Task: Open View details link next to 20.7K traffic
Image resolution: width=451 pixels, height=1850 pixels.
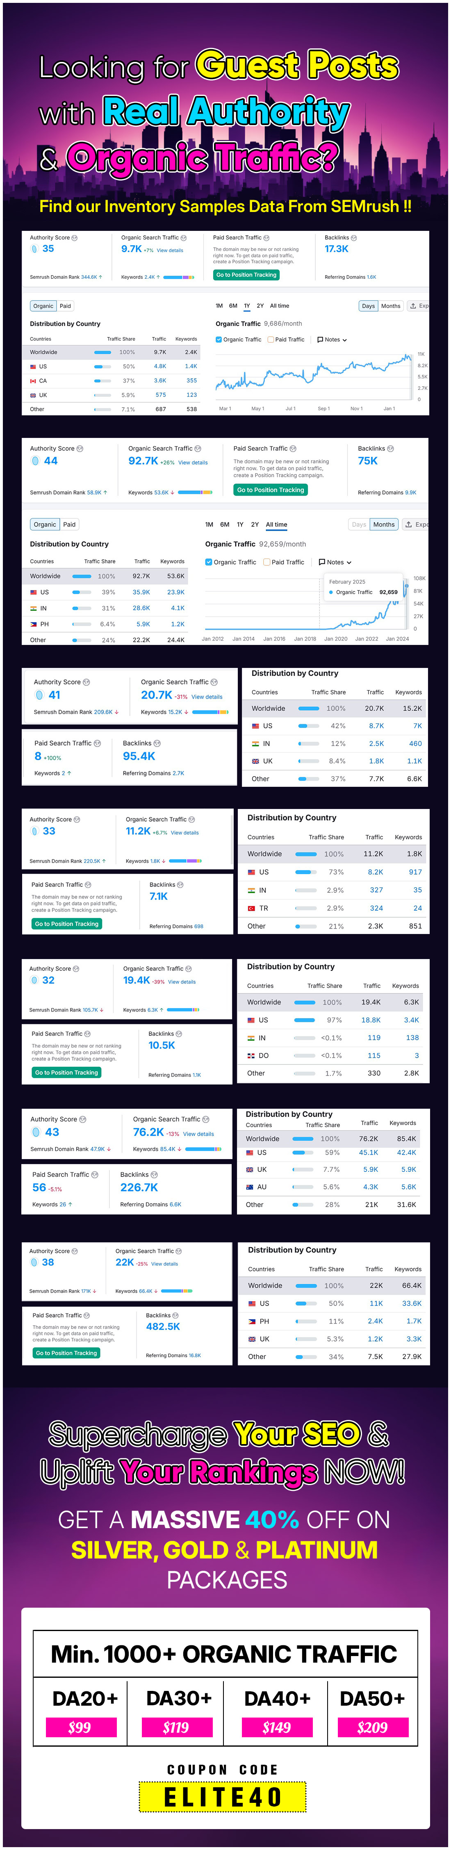Action: (207, 697)
